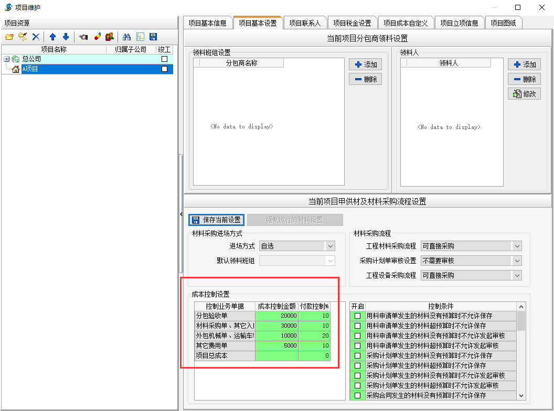Click the two-people users icon
Viewport: 554px width, 411px height.
[x=109, y=37]
